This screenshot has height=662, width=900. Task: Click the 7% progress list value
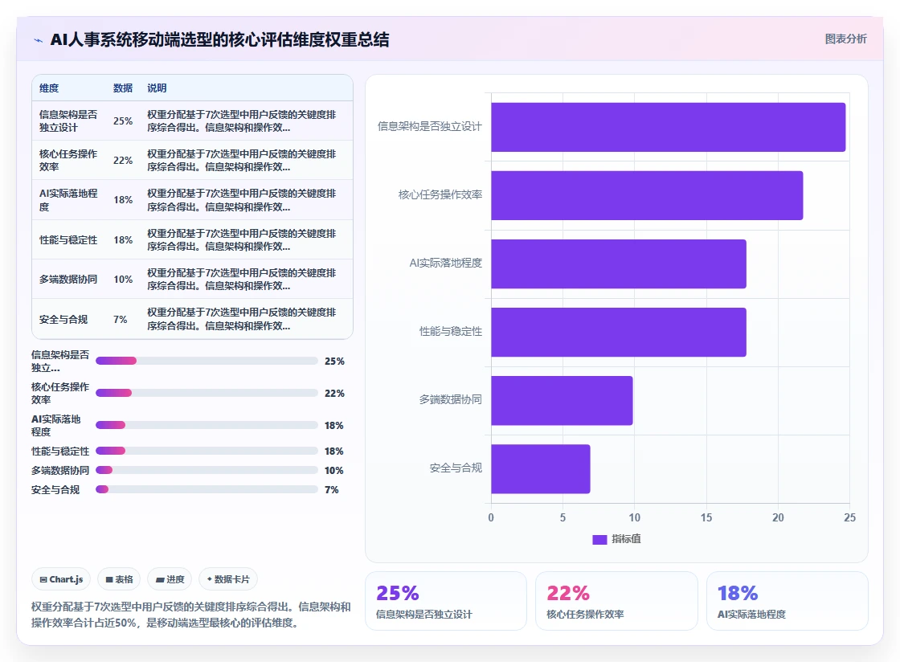click(332, 490)
